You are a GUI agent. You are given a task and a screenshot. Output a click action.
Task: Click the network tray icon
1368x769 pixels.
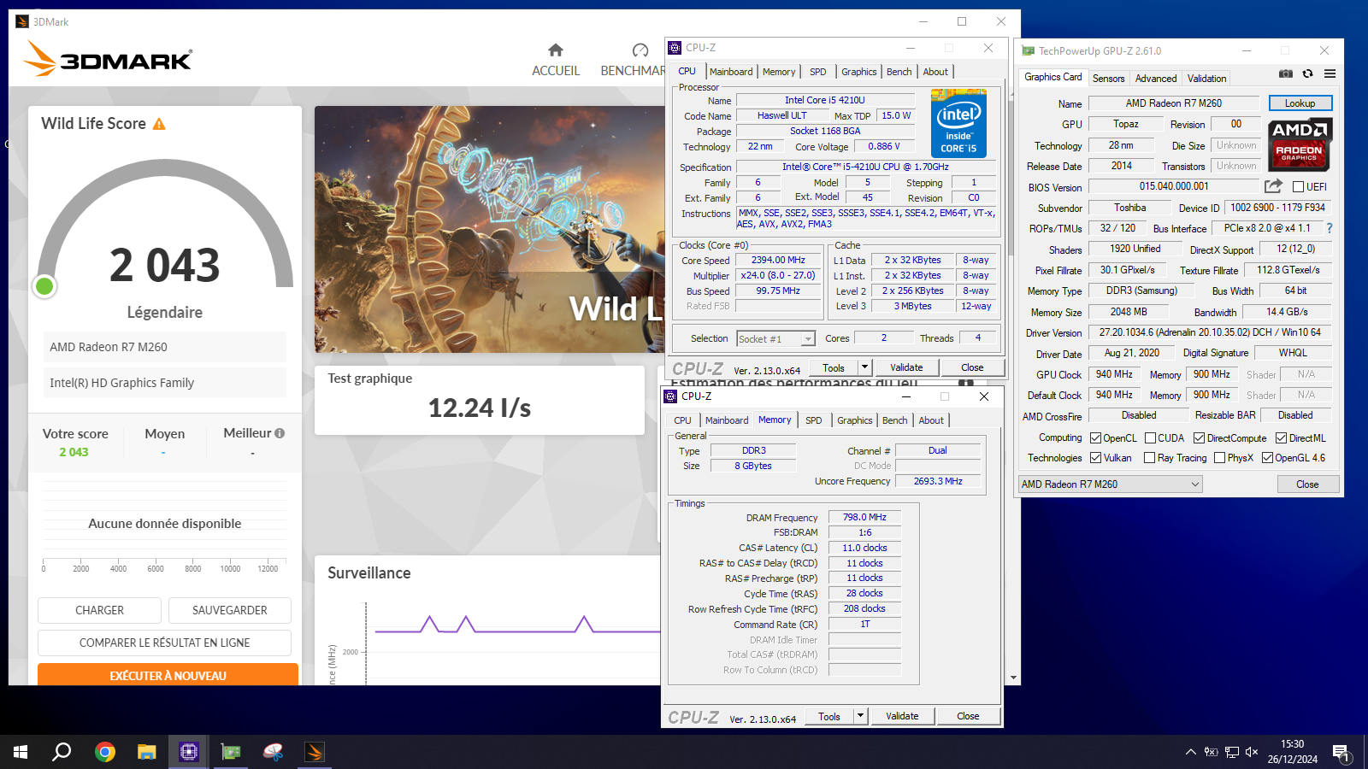click(1231, 752)
